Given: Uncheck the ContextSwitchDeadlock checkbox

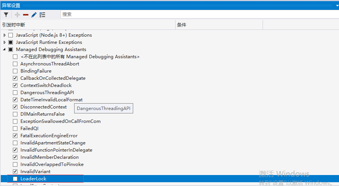Looking at the screenshot, I should click(x=15, y=85).
